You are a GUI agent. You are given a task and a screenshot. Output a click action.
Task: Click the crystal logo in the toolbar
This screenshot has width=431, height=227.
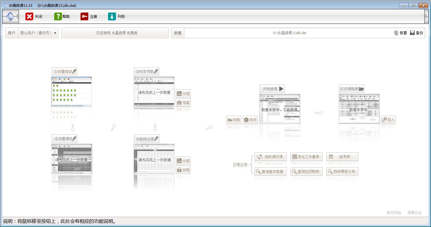[10, 16]
